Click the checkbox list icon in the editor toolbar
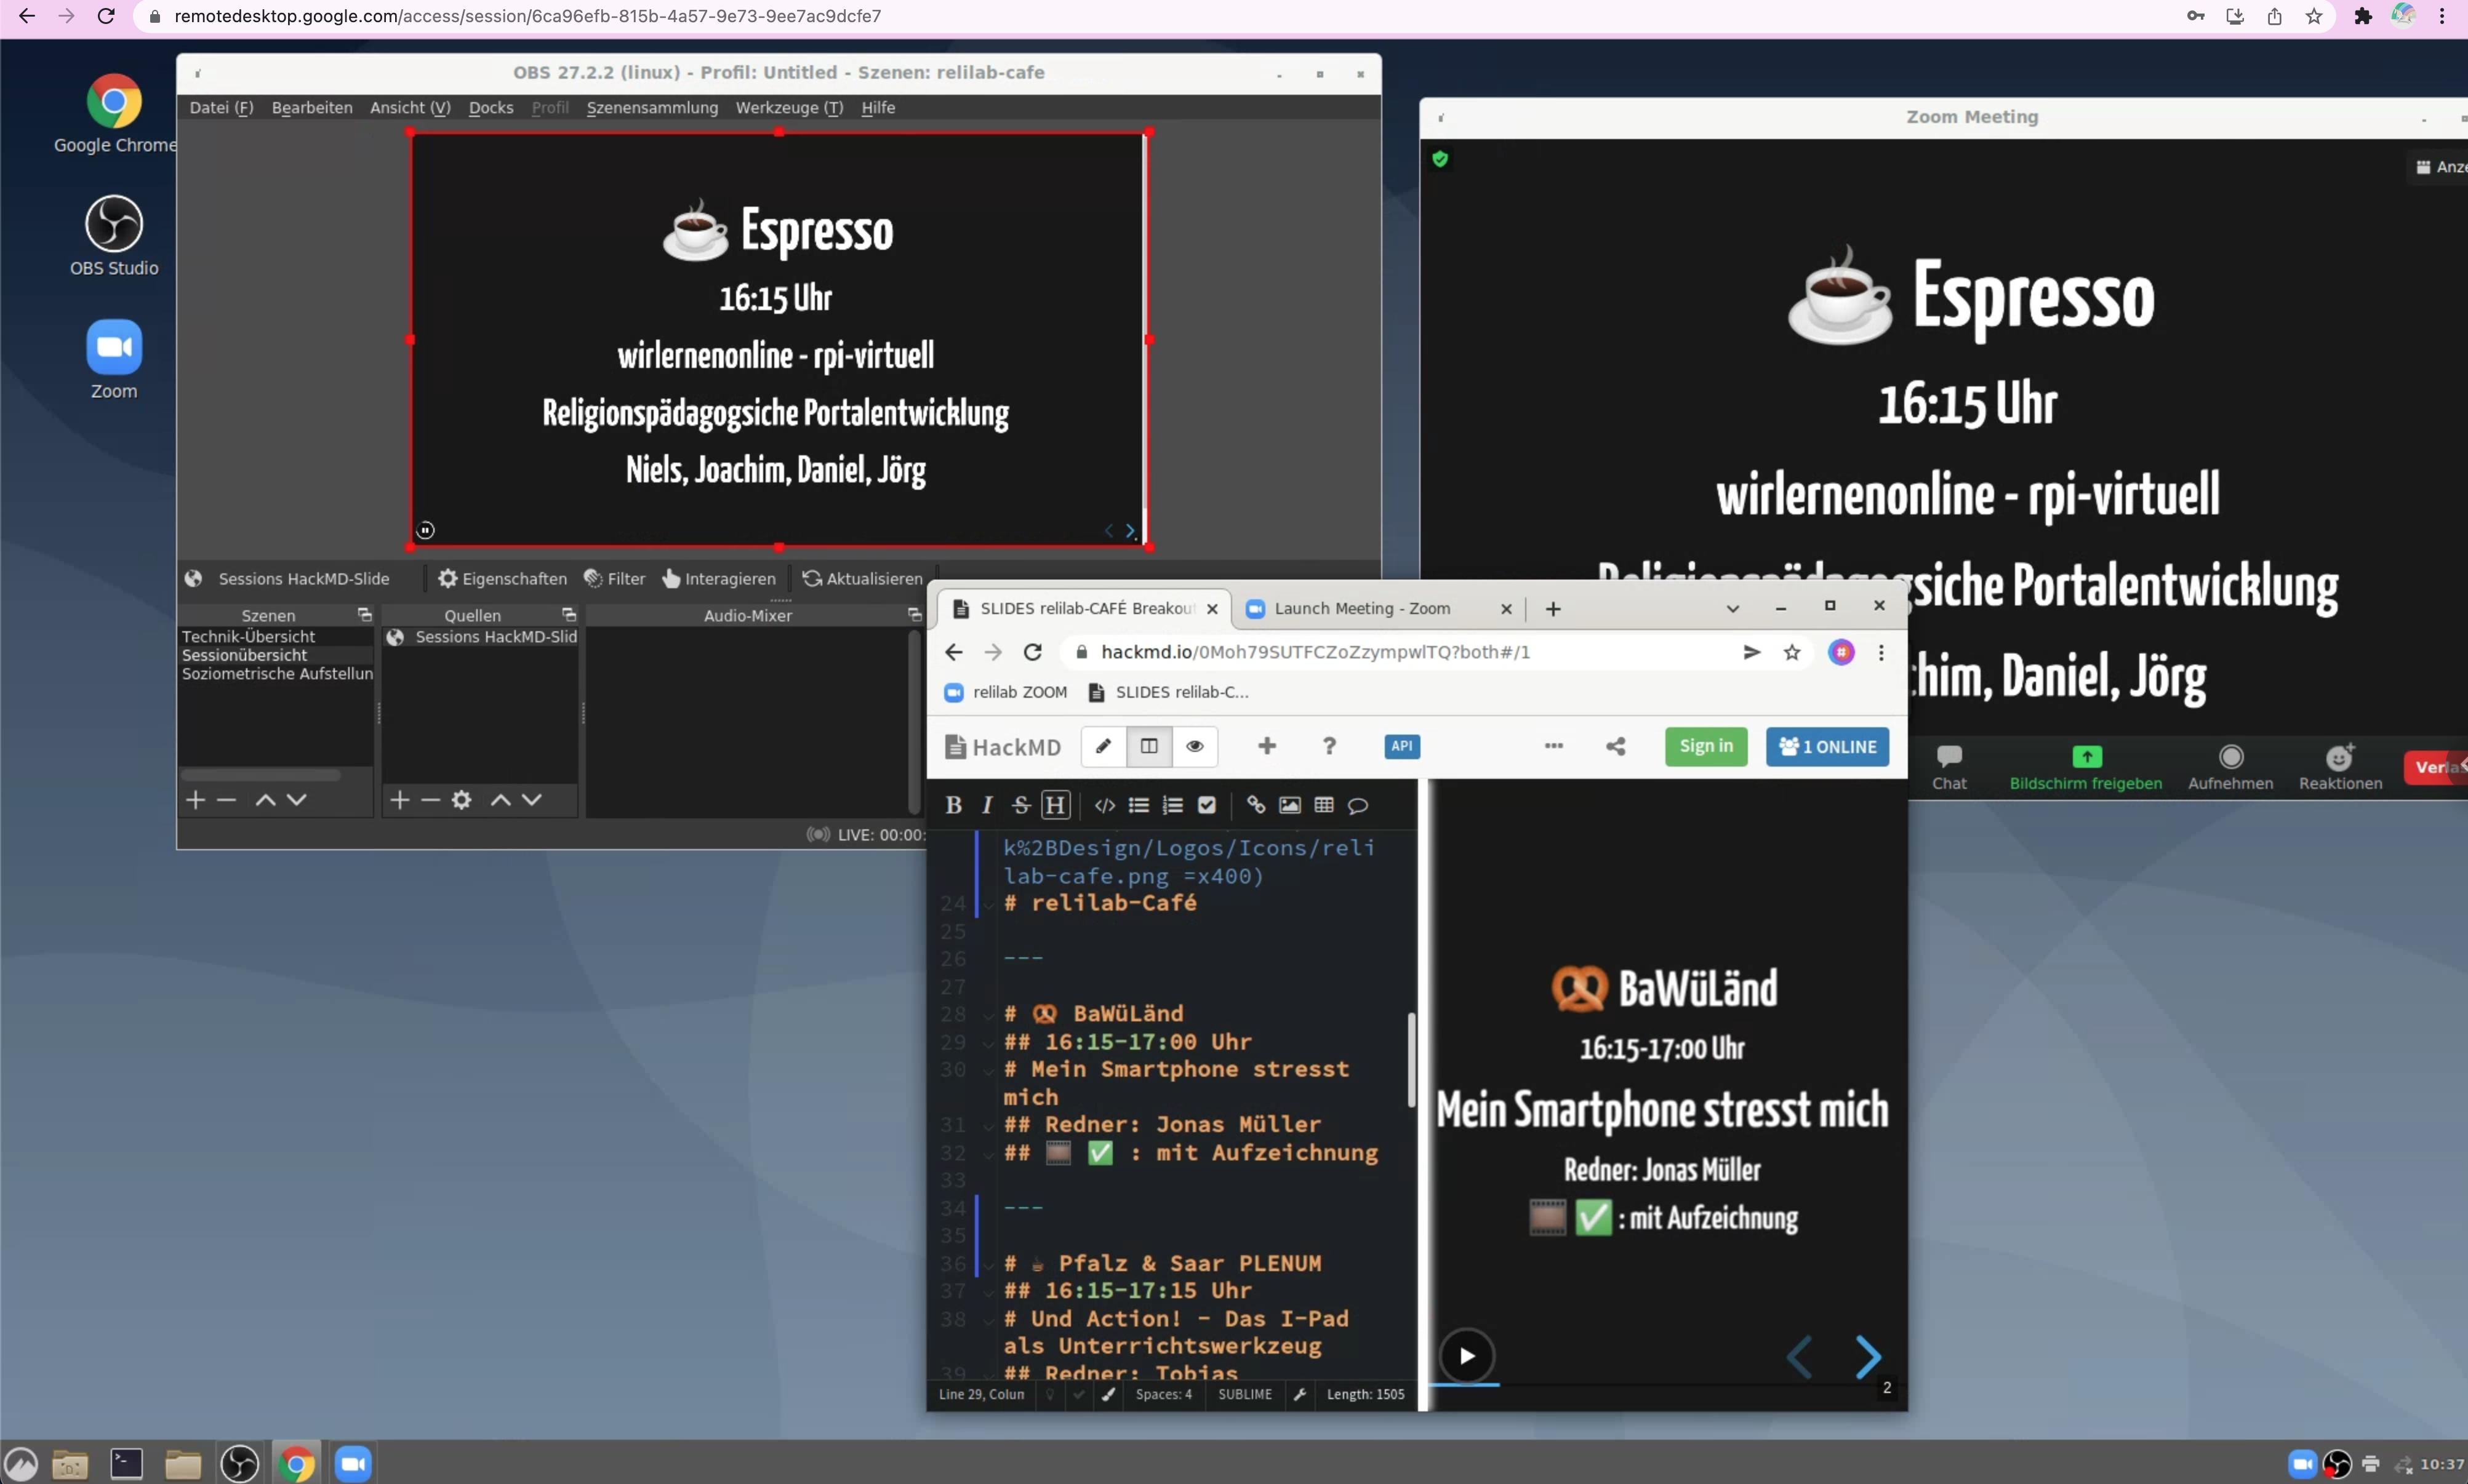The width and height of the screenshot is (2468, 1484). click(1207, 805)
